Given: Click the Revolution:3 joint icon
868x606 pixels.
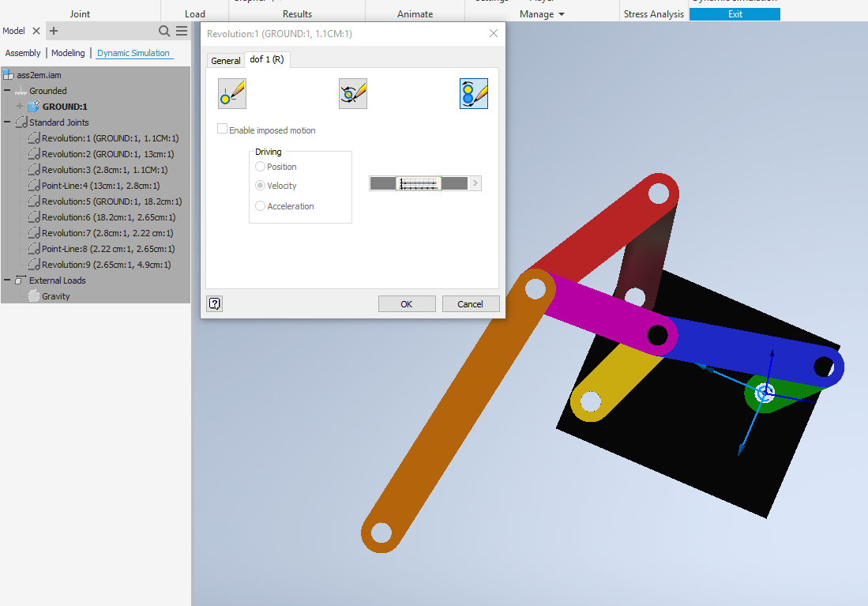Looking at the screenshot, I should coord(34,170).
